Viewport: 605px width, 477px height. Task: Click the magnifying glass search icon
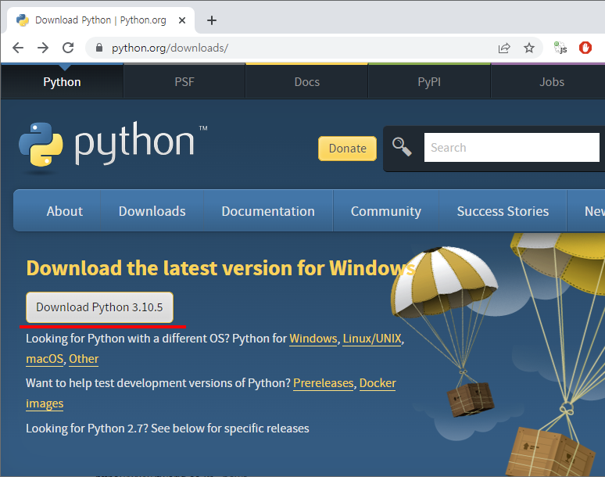click(402, 147)
